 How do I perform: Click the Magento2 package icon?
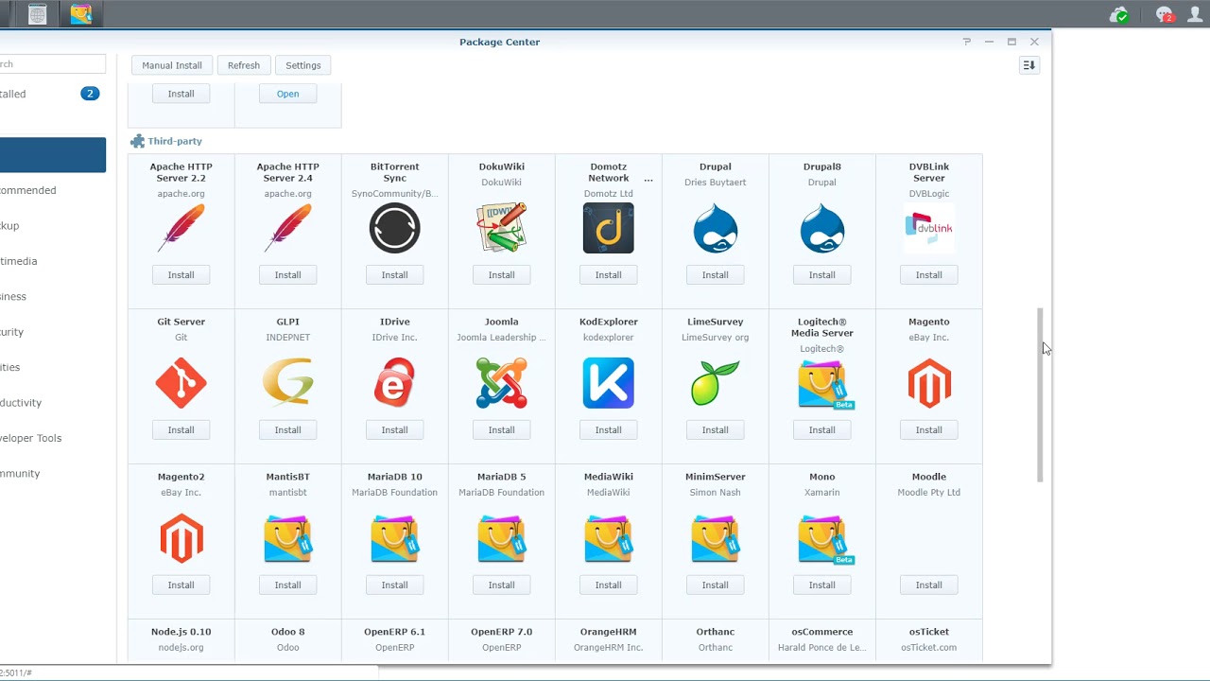pos(181,538)
